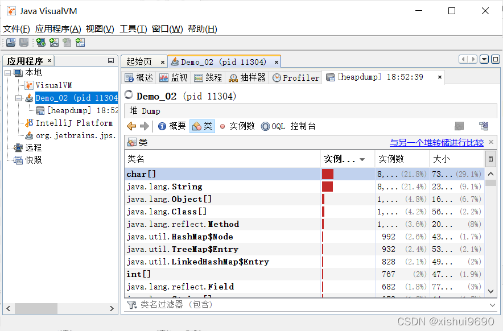Click the Add VM coredump toolbar icon
Viewport: 503px width, 331px height.
click(67, 42)
